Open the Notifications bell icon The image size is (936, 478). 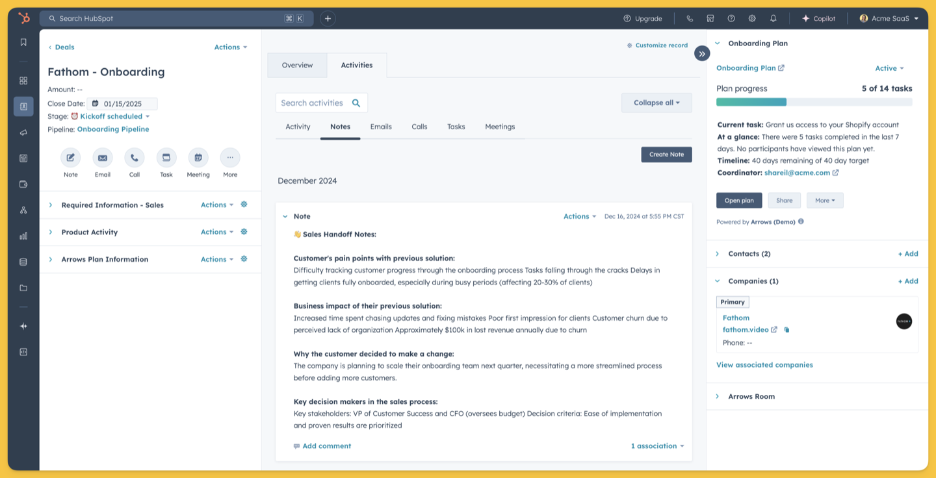click(773, 18)
